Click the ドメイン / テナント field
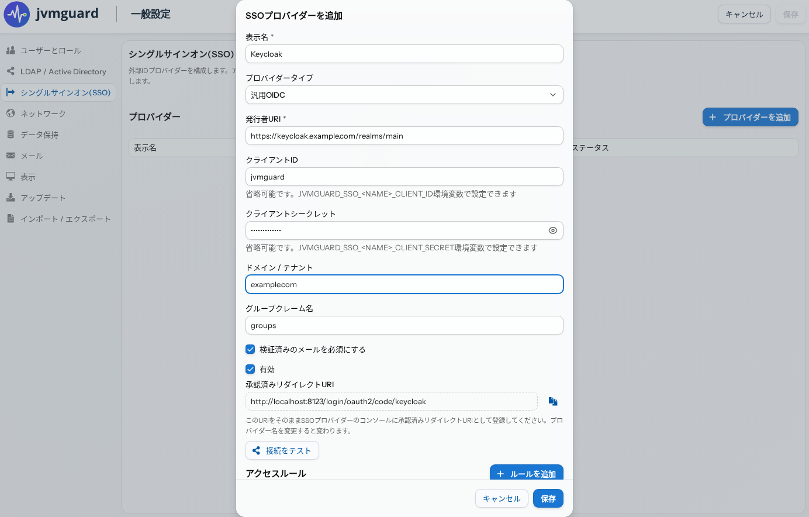 404,284
